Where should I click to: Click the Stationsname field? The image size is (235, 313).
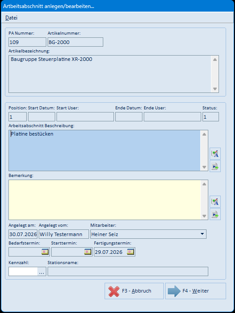128,272
